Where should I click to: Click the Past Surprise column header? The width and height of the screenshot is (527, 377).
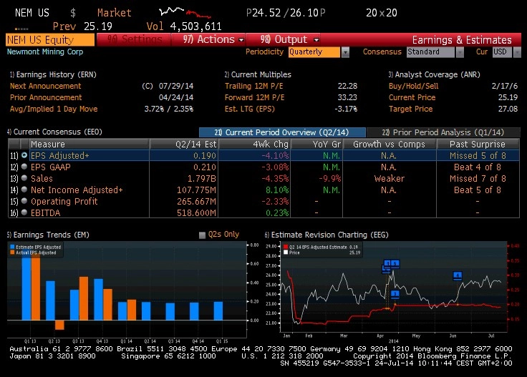point(478,144)
